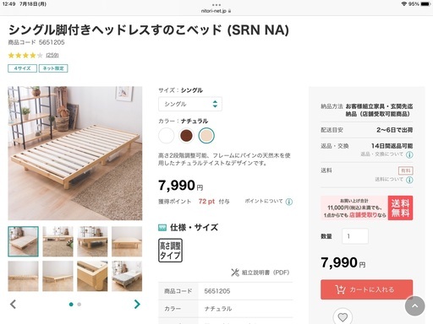Screen dimensions: 433x324
Task: Click info icon beside 返品・交換について
Action: [x=409, y=154]
